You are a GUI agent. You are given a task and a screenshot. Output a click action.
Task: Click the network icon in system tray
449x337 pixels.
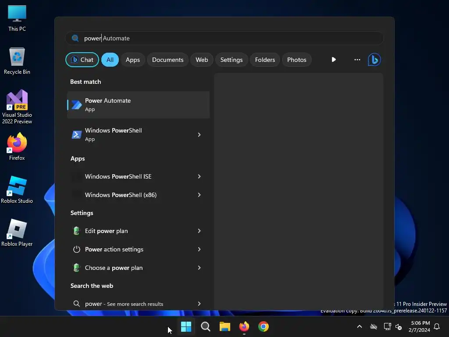pos(388,326)
